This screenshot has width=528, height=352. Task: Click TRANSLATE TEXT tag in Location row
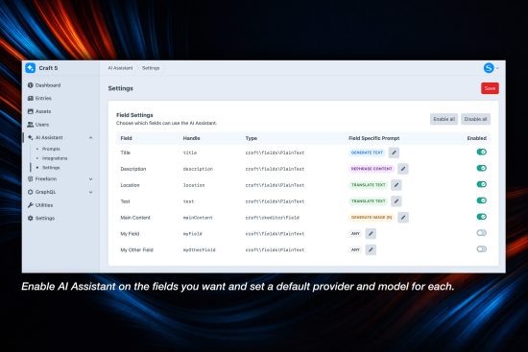368,185
